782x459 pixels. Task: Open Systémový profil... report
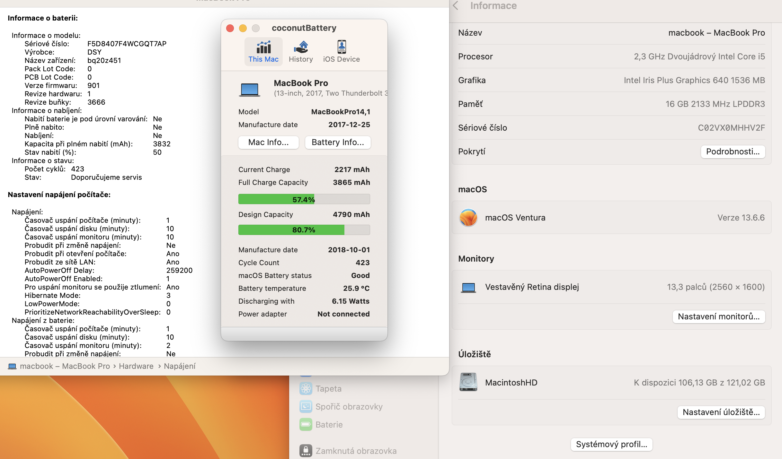[611, 444]
